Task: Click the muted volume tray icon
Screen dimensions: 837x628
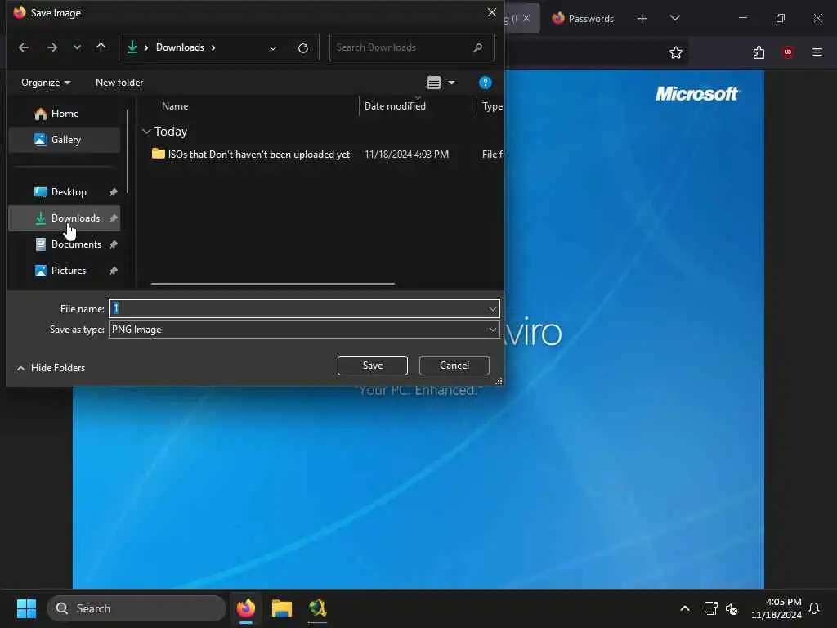Action: pos(732,608)
